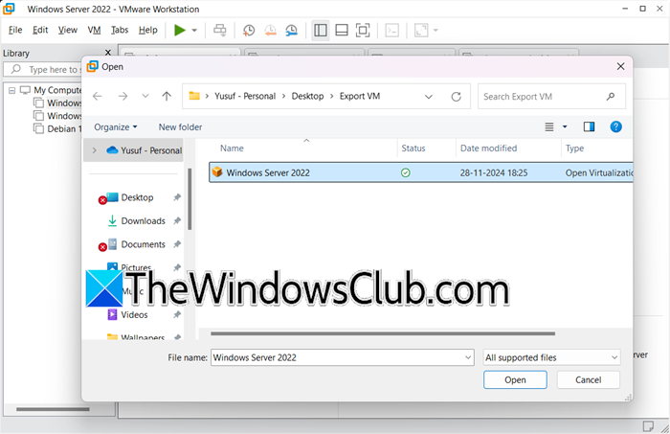The image size is (670, 434).
Task: Click Desktop in the address path
Action: coord(307,96)
